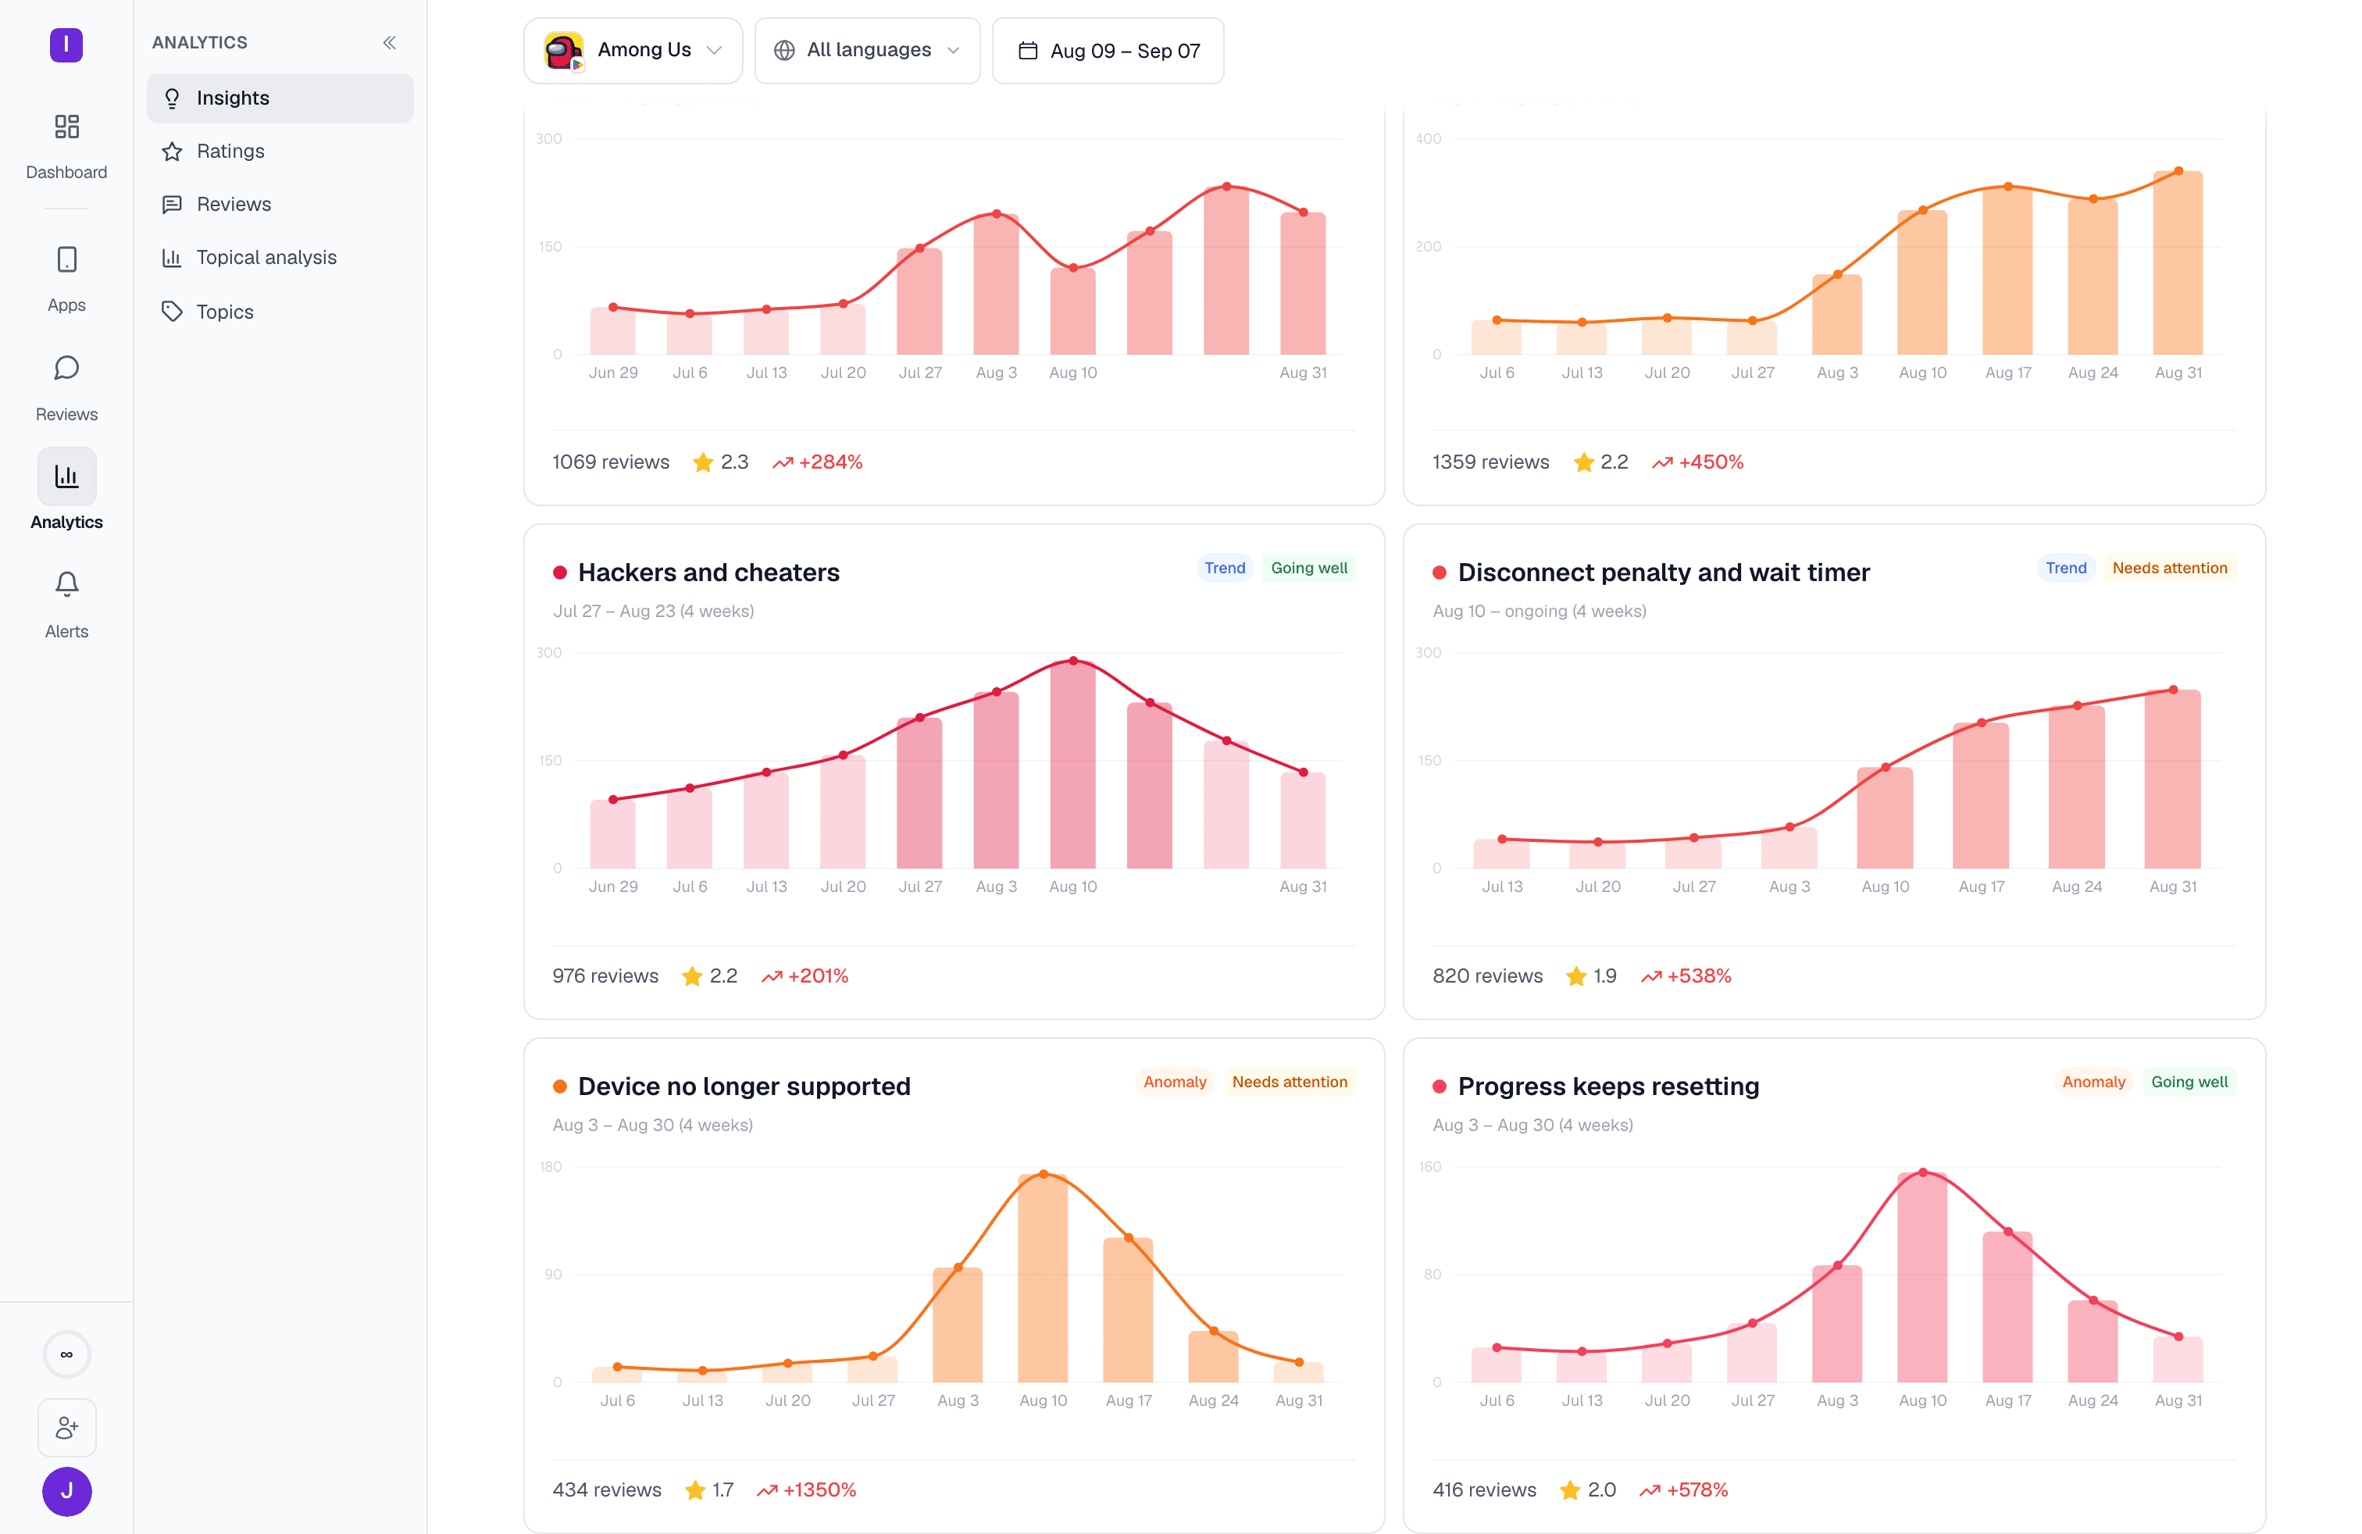Click Going well tag on Progress keeps resetting

click(2189, 1082)
